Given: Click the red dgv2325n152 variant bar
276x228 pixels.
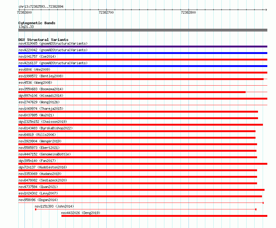Looking at the screenshot, I should coord(141,125).
